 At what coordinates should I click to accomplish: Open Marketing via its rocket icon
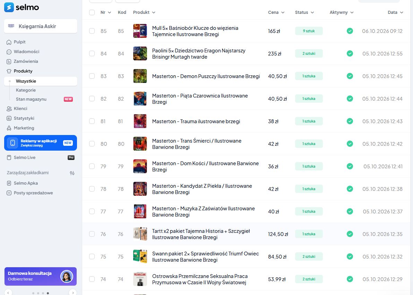point(9,128)
